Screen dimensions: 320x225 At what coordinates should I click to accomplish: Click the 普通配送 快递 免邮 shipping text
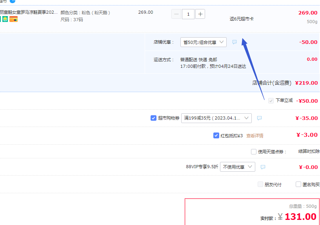pyautogui.click(x=198, y=60)
